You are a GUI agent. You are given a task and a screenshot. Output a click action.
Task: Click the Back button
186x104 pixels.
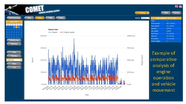tap(166, 13)
